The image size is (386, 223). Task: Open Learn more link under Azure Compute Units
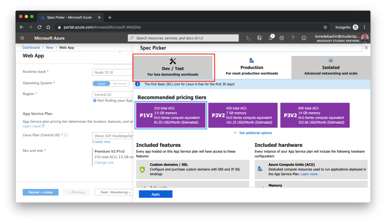coord(309,174)
